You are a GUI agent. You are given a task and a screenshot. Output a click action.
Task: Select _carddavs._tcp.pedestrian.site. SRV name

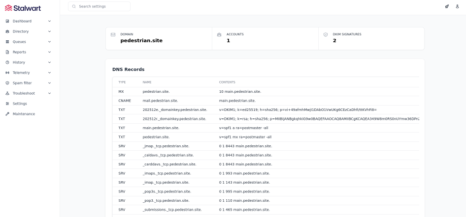click(169, 164)
